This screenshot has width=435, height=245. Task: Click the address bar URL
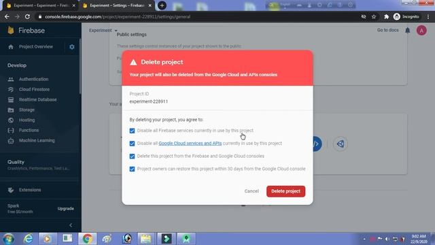(x=118, y=16)
